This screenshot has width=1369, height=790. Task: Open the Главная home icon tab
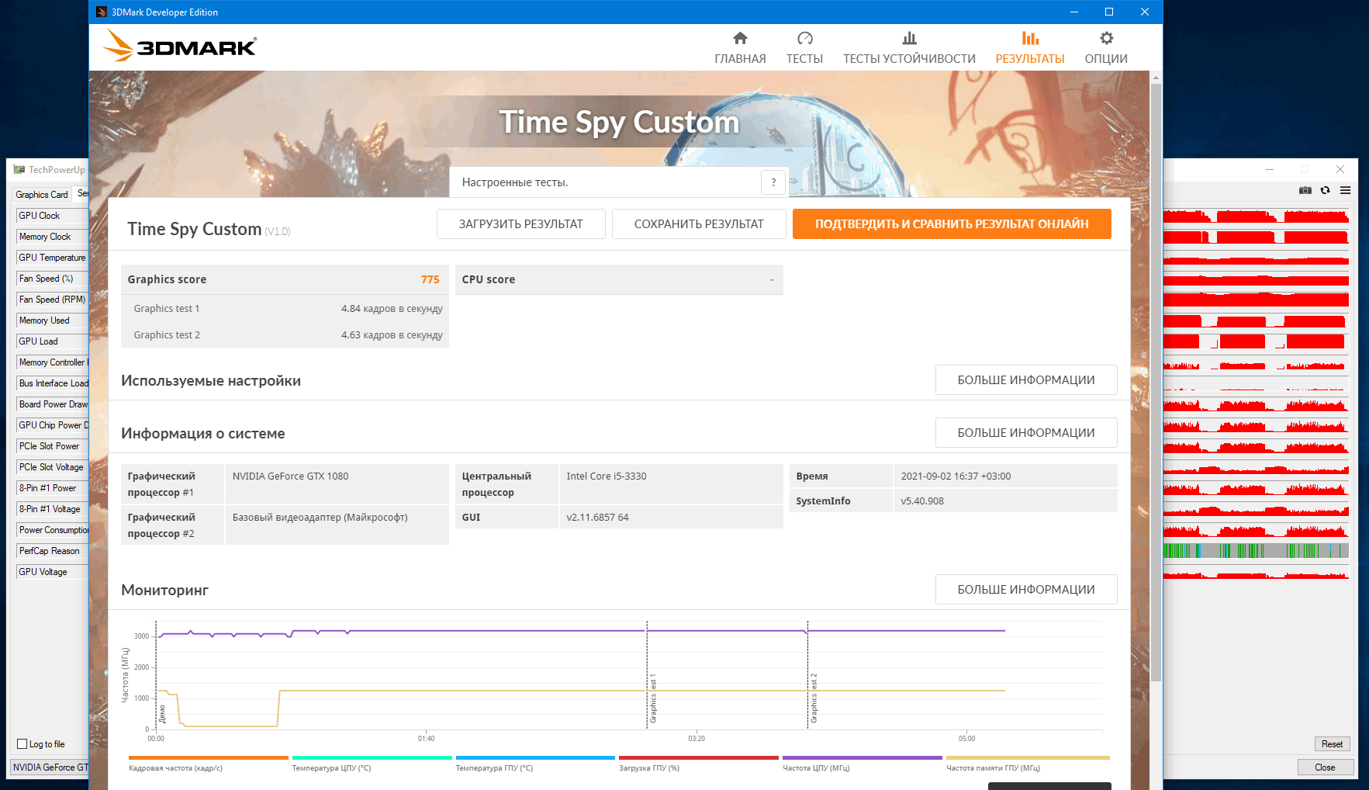click(x=740, y=38)
